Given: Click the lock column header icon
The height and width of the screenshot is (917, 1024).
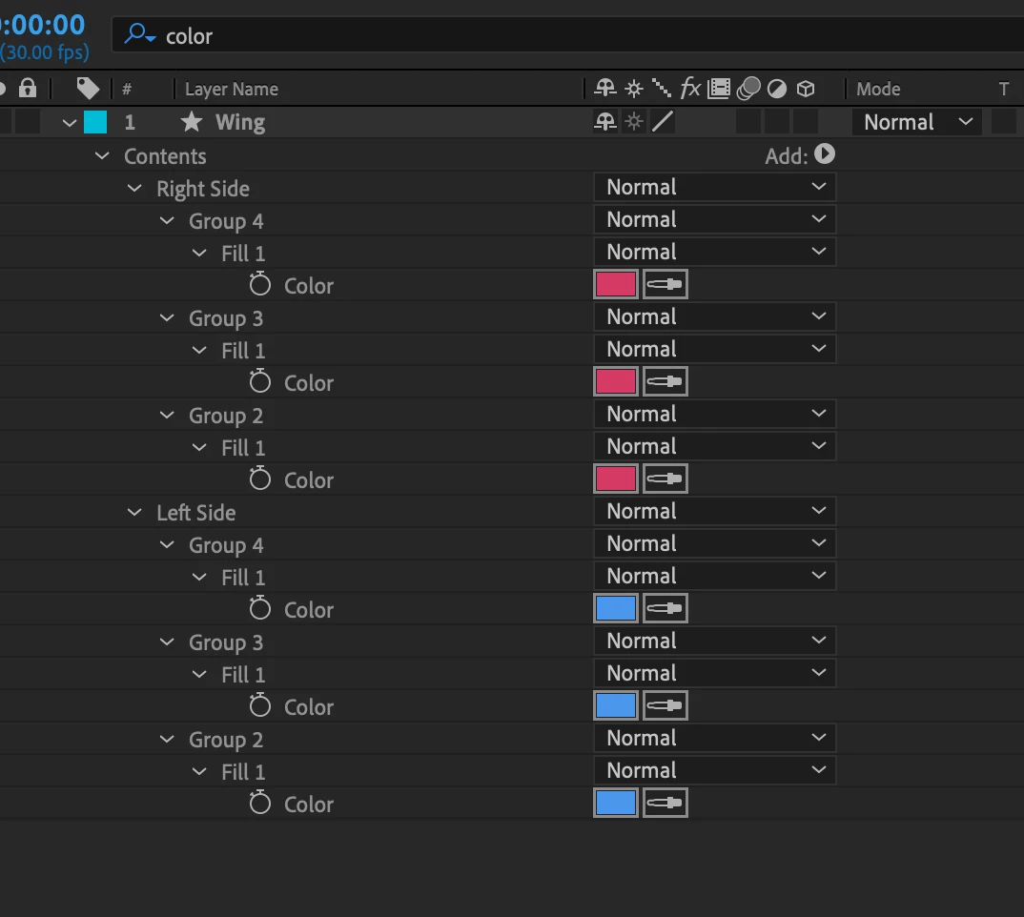Looking at the screenshot, I should pos(28,88).
